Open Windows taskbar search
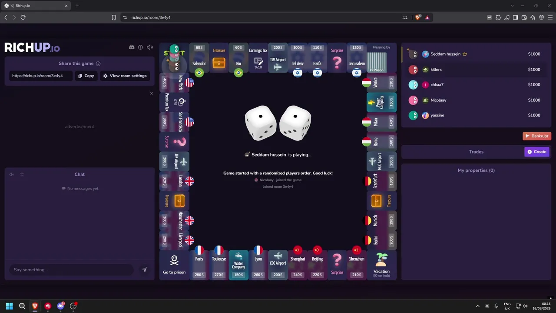 tap(22, 306)
